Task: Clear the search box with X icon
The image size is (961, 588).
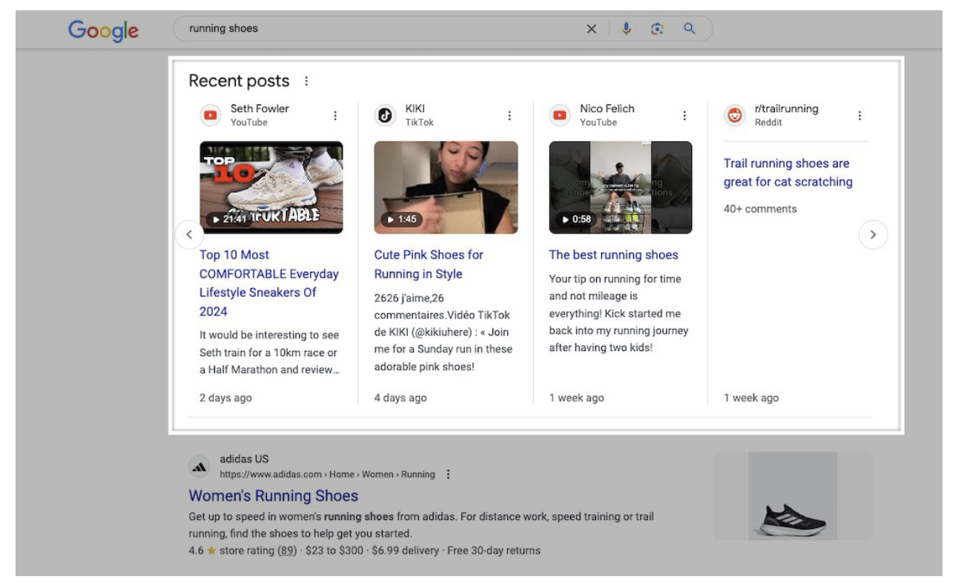Action: [x=592, y=29]
